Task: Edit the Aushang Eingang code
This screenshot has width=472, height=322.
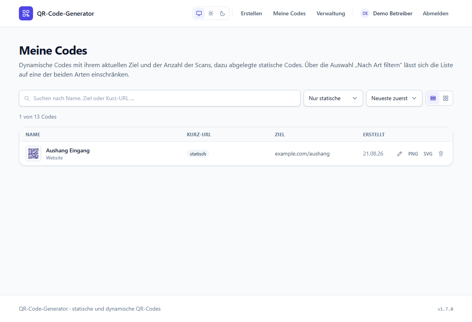Action: click(x=400, y=154)
